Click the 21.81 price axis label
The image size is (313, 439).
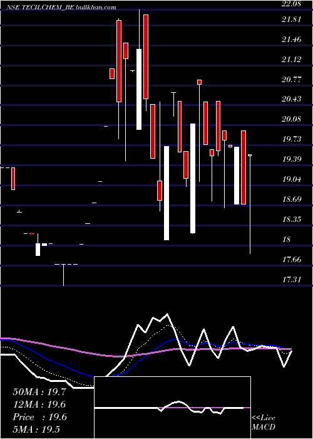coord(291,19)
